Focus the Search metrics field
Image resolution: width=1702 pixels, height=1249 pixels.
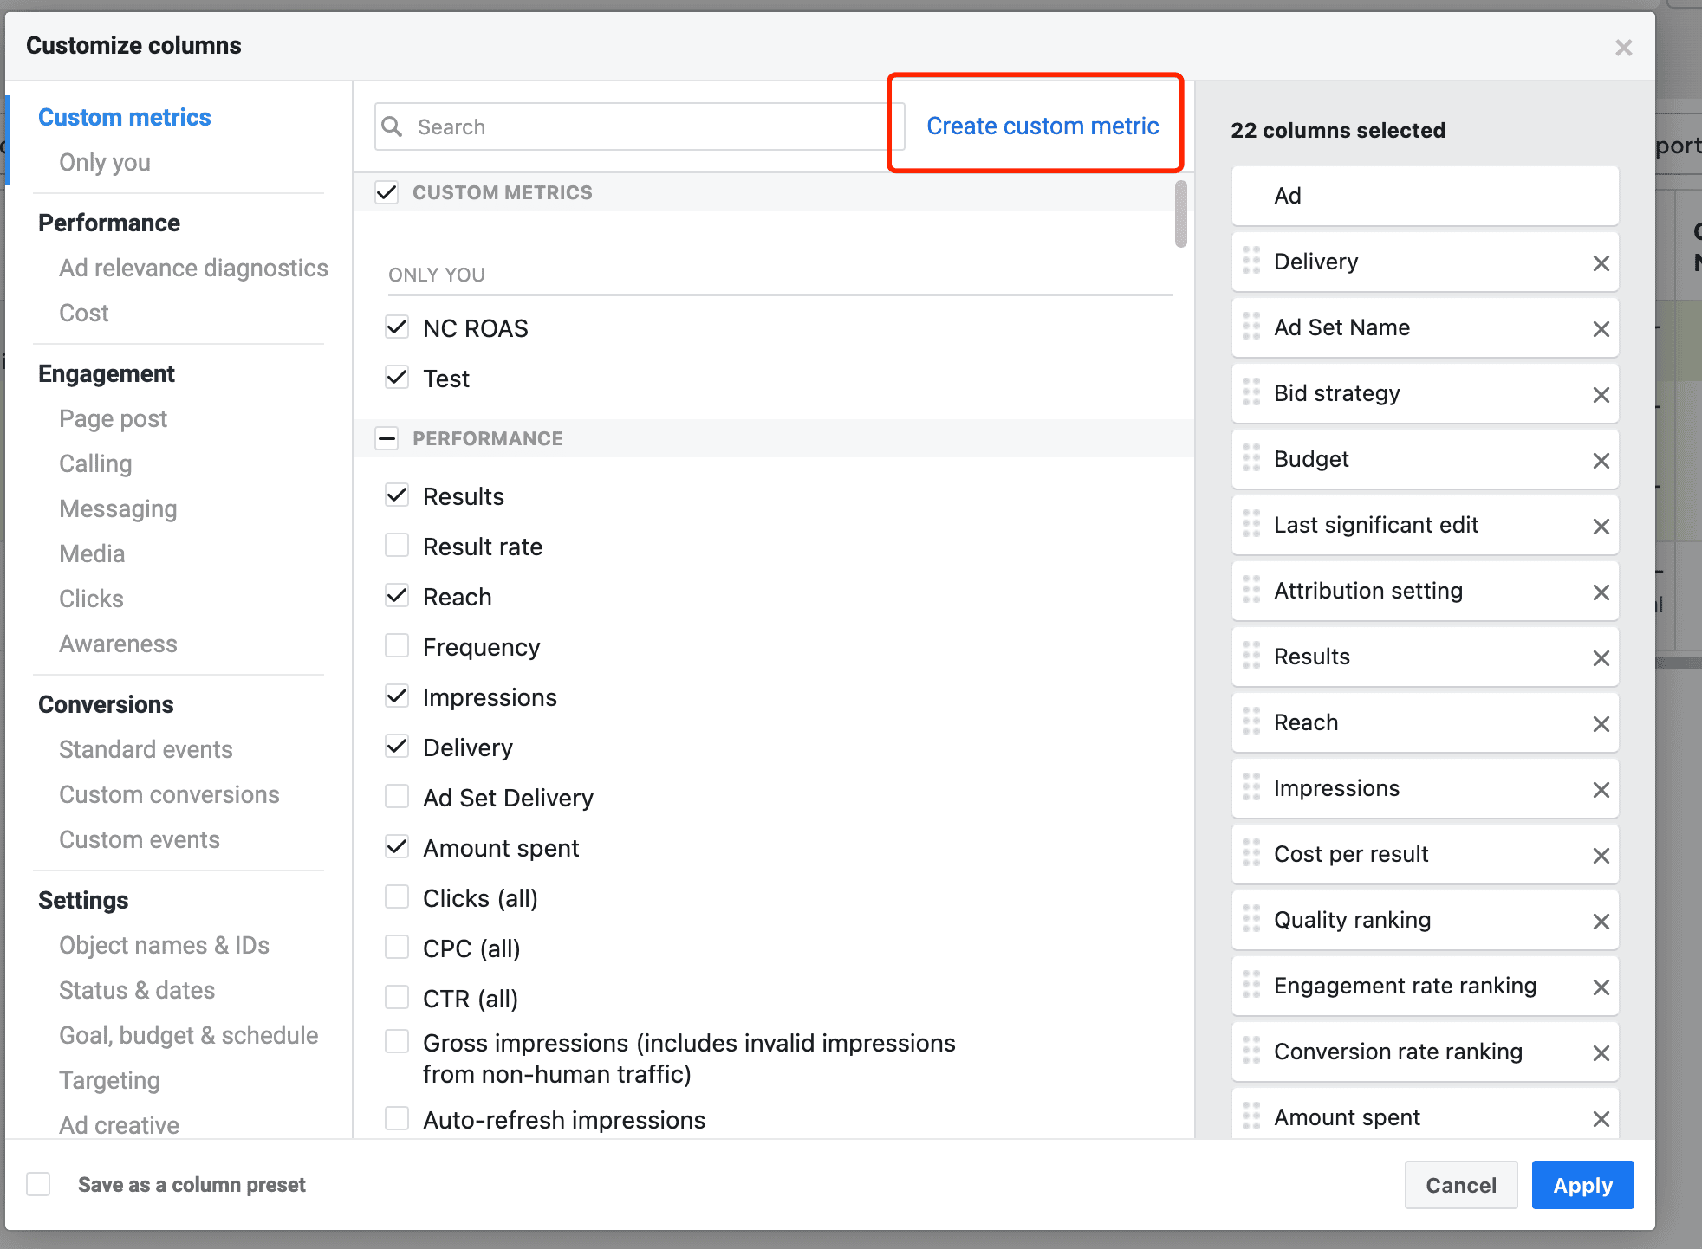coord(641,127)
